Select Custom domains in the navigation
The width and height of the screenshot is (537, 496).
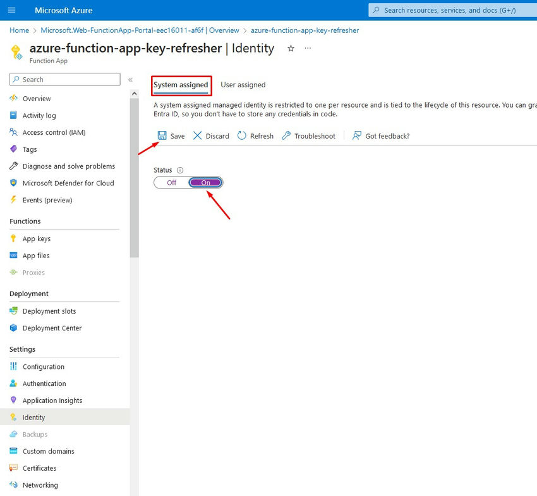point(49,451)
